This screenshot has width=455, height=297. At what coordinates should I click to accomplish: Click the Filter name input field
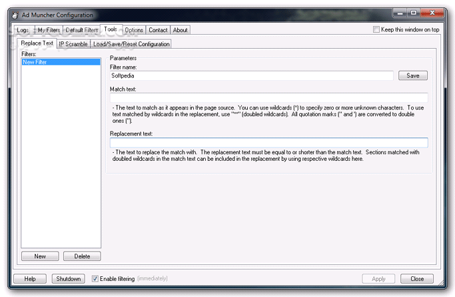click(x=252, y=75)
